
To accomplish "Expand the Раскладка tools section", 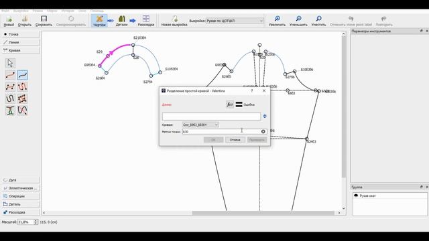I will (x=21, y=212).
